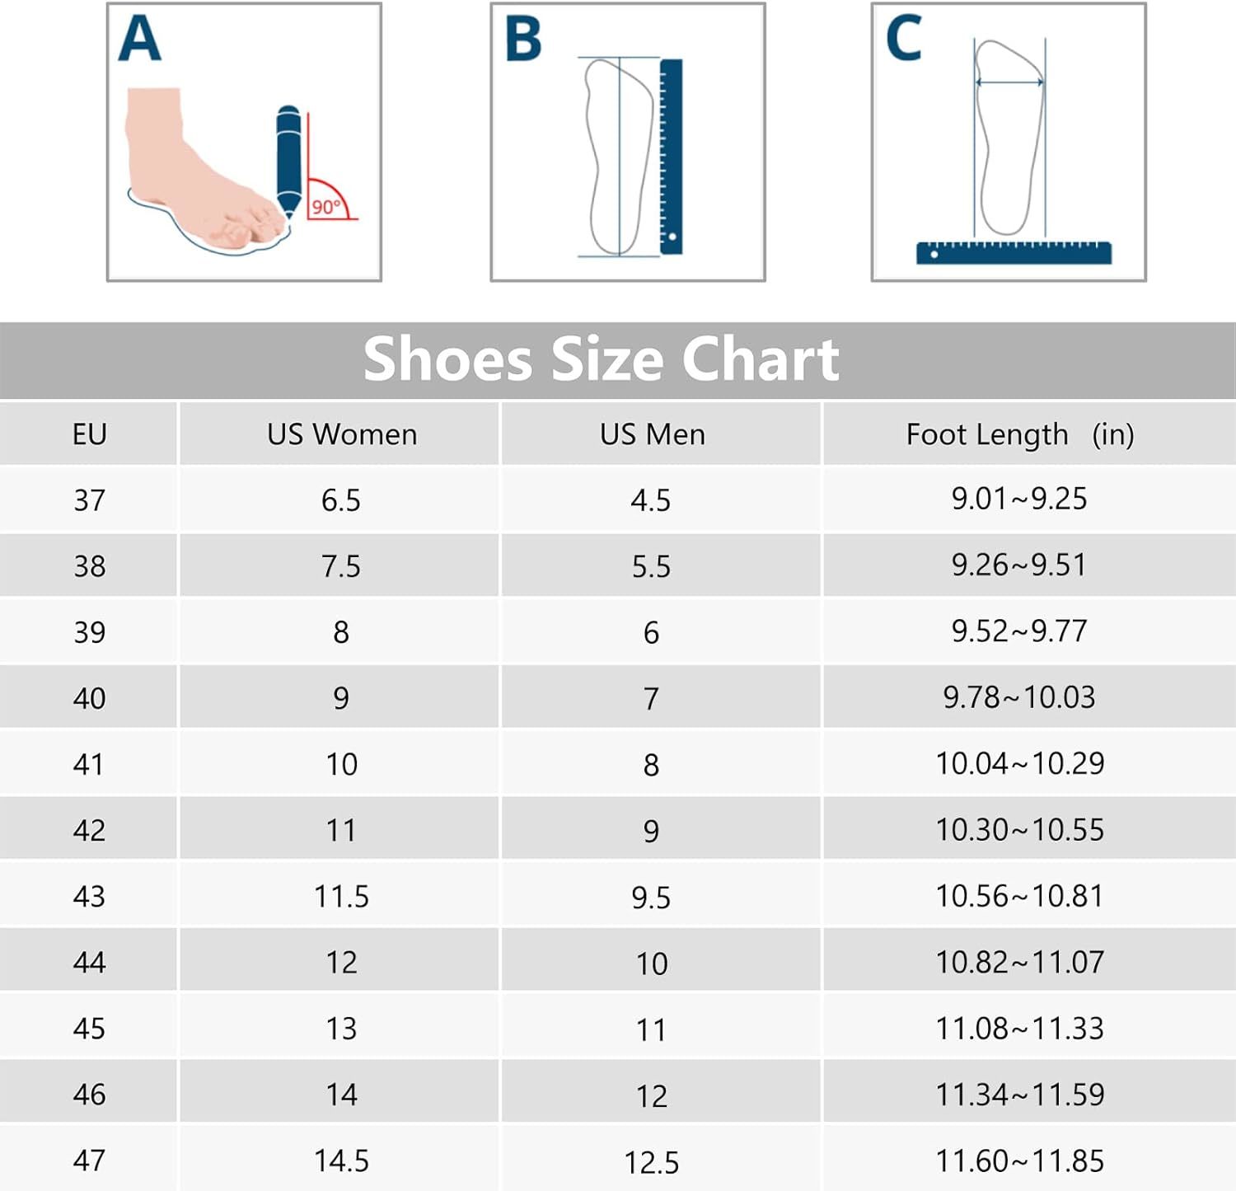Viewport: 1236px width, 1191px height.
Task: Click the letter A label
Action: click(139, 39)
